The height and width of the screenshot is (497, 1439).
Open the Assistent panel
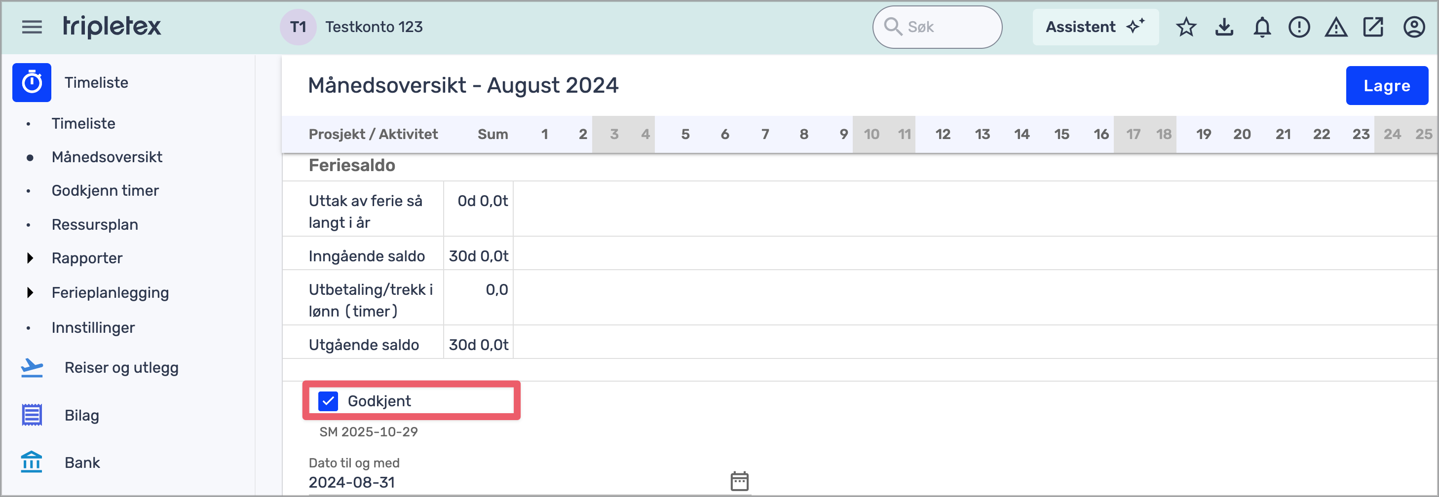[1095, 27]
